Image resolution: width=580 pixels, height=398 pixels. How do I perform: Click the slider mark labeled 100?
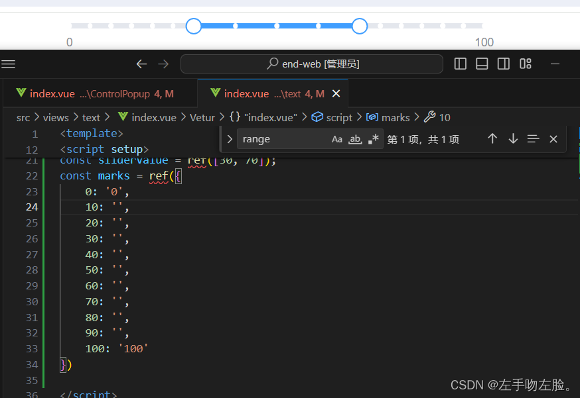tap(484, 42)
